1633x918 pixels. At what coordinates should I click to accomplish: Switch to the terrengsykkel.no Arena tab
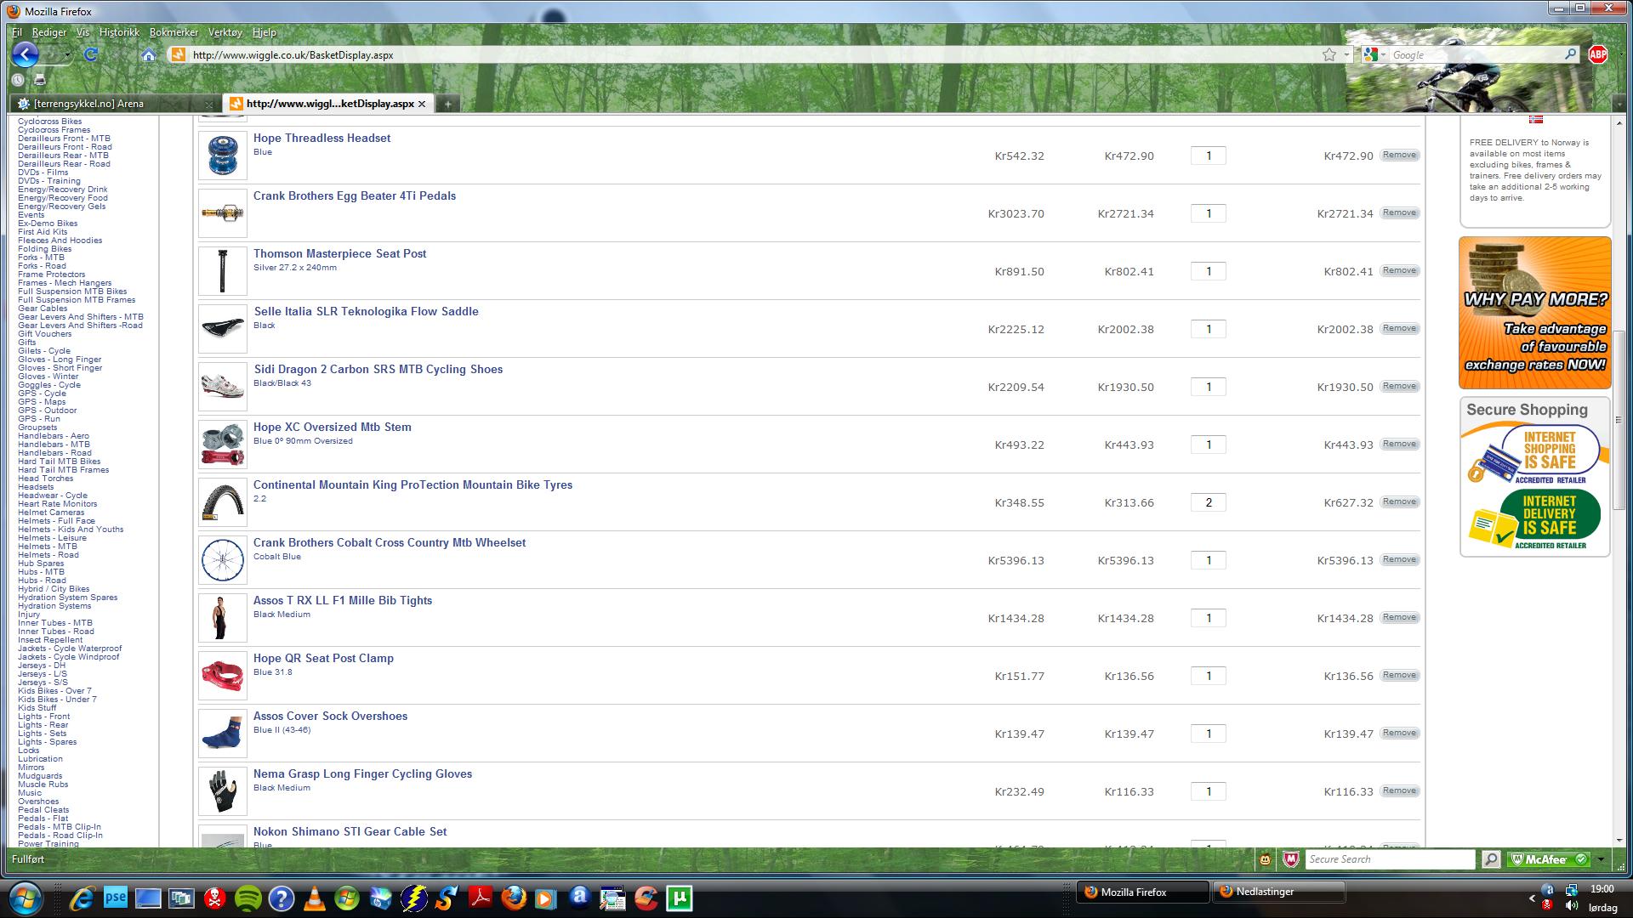(x=88, y=104)
